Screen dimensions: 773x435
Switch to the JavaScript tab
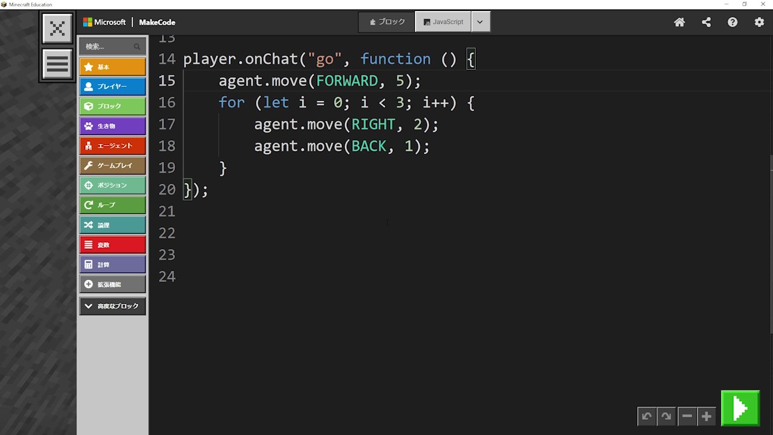tap(443, 22)
